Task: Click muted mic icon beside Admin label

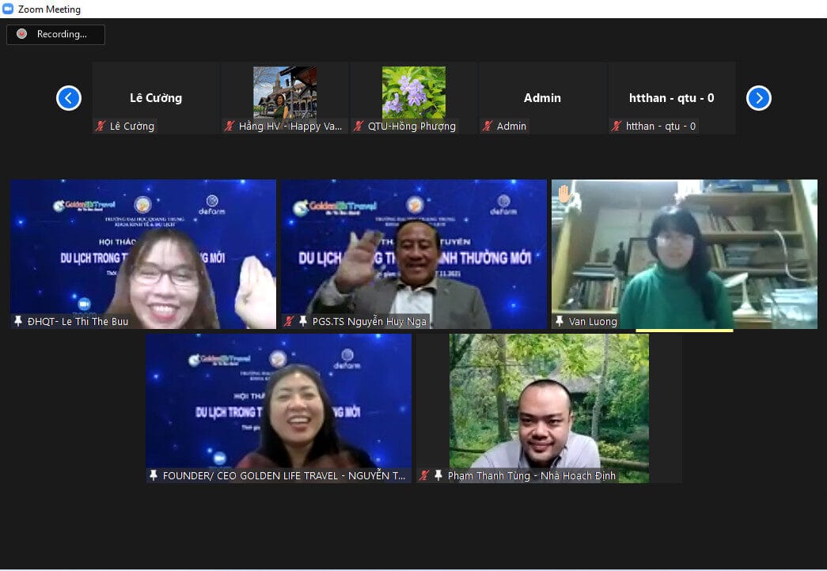Action: [487, 127]
